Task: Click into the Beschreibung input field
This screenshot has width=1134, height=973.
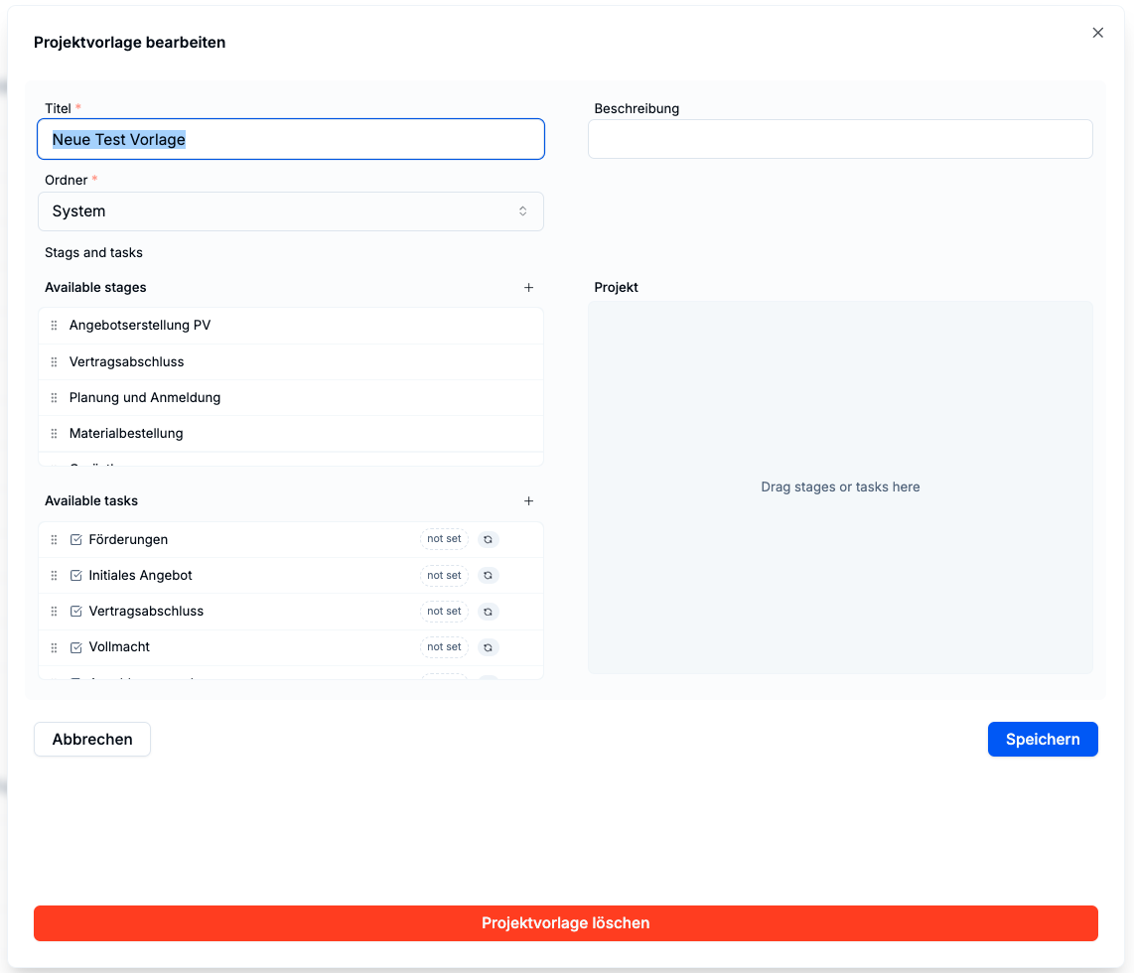Action: click(x=840, y=140)
